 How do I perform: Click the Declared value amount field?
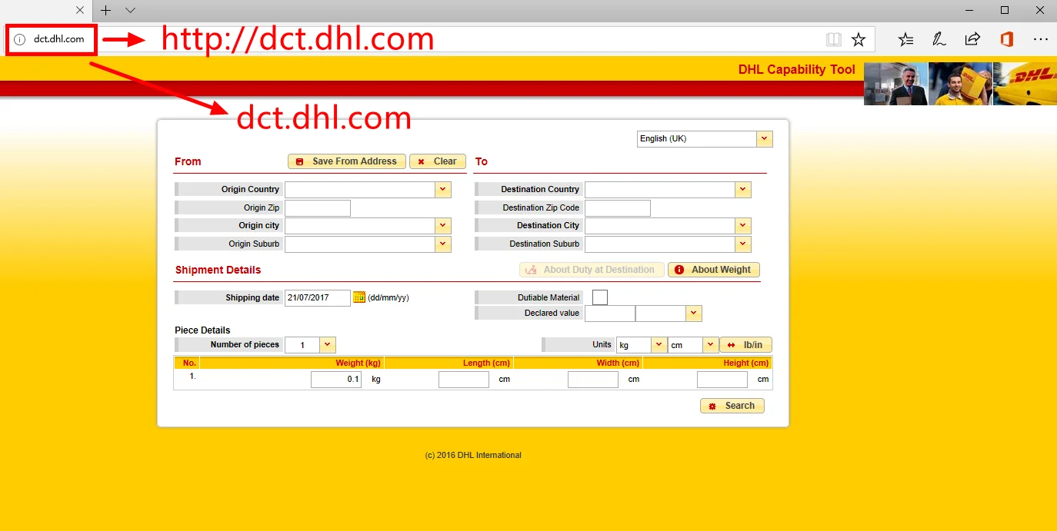(610, 314)
